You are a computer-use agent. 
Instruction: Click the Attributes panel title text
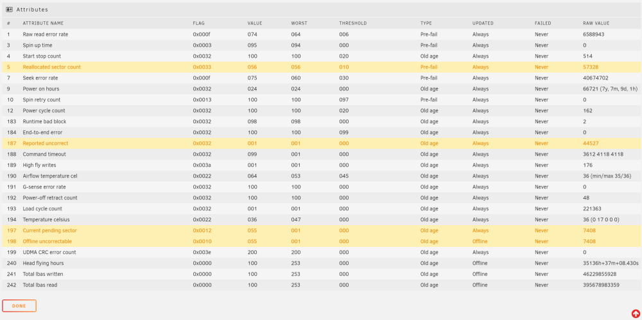(32, 10)
